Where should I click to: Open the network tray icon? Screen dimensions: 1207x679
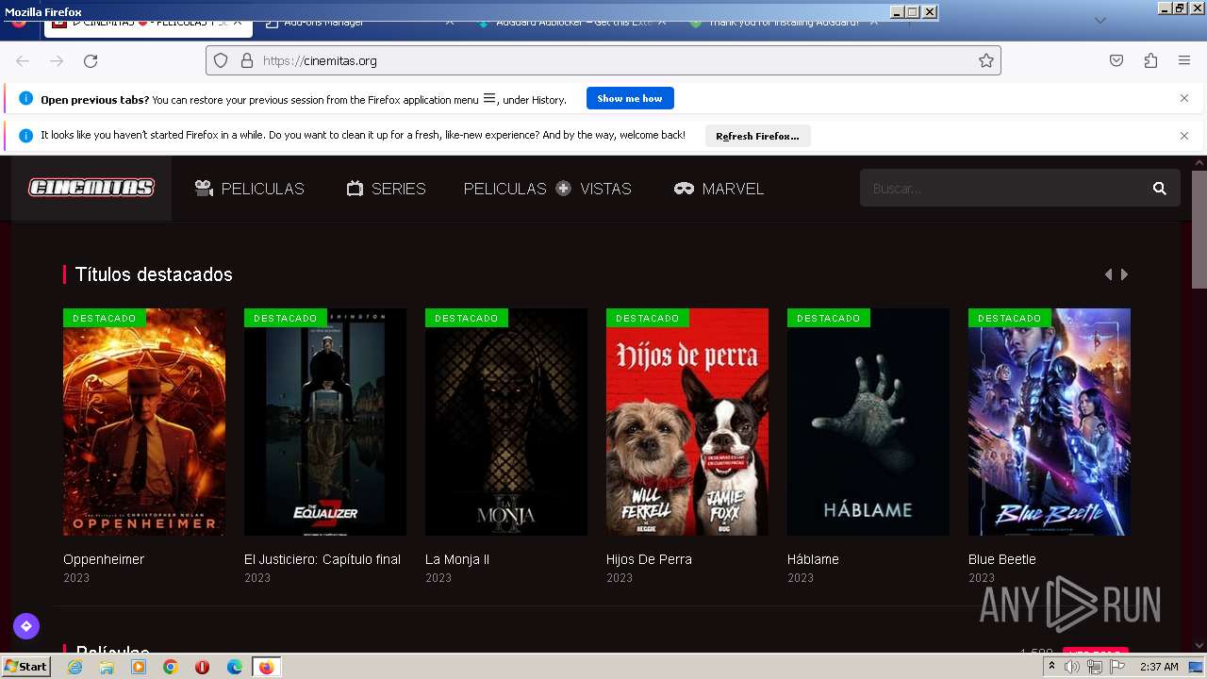[x=1095, y=667]
